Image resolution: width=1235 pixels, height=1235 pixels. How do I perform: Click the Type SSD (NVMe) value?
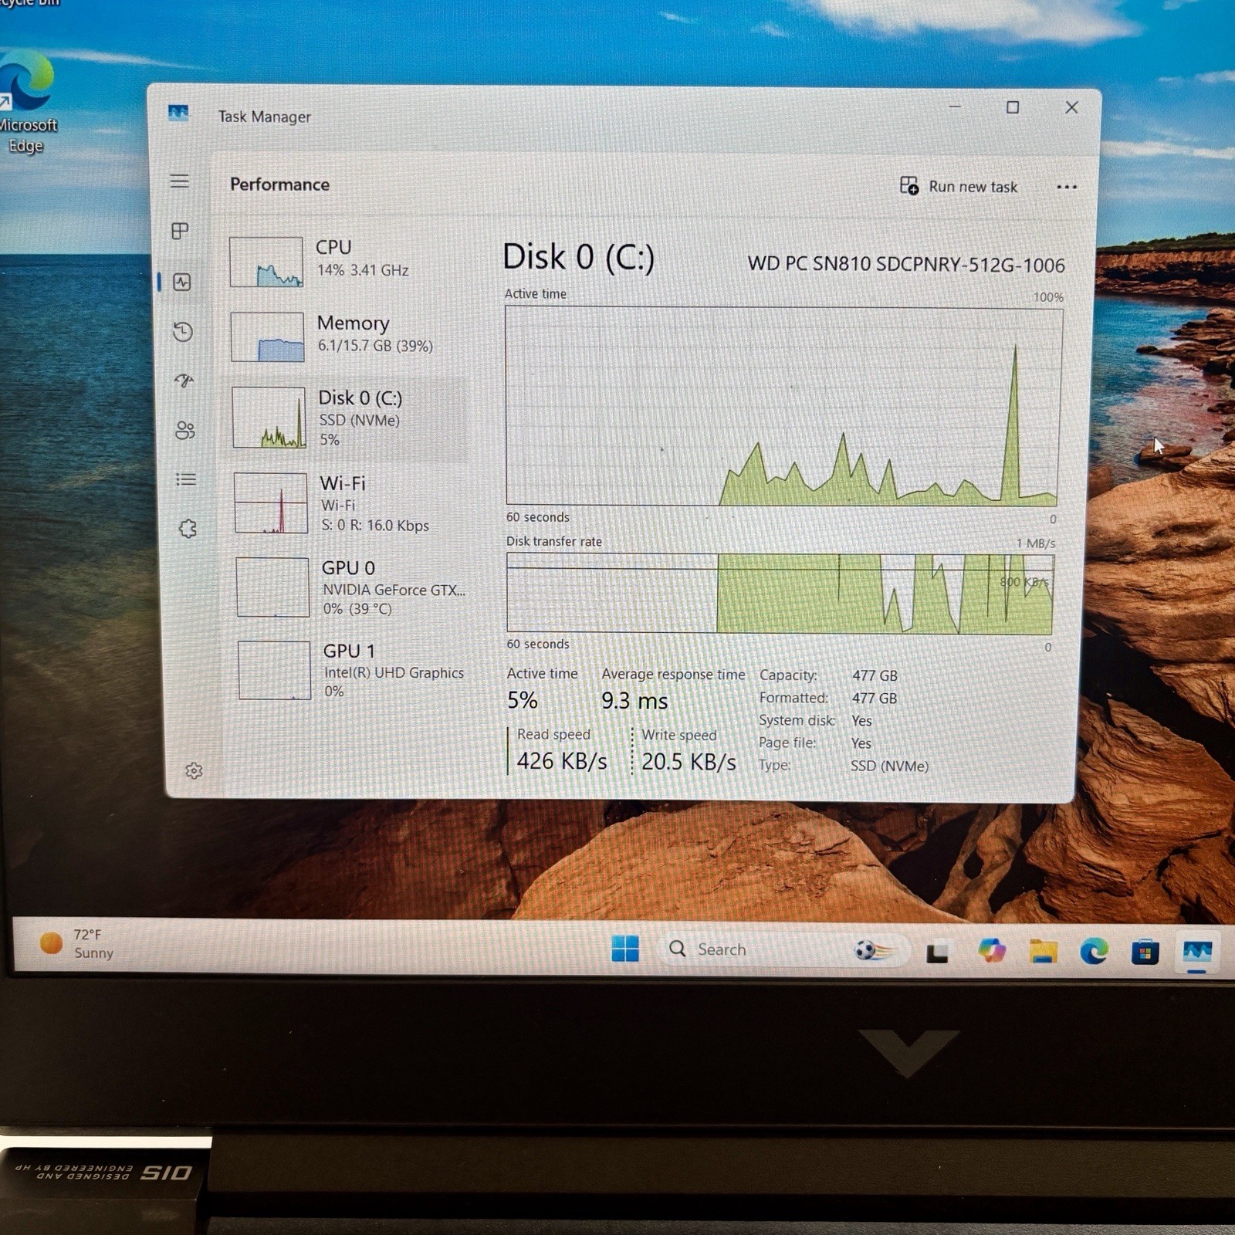pos(889,766)
